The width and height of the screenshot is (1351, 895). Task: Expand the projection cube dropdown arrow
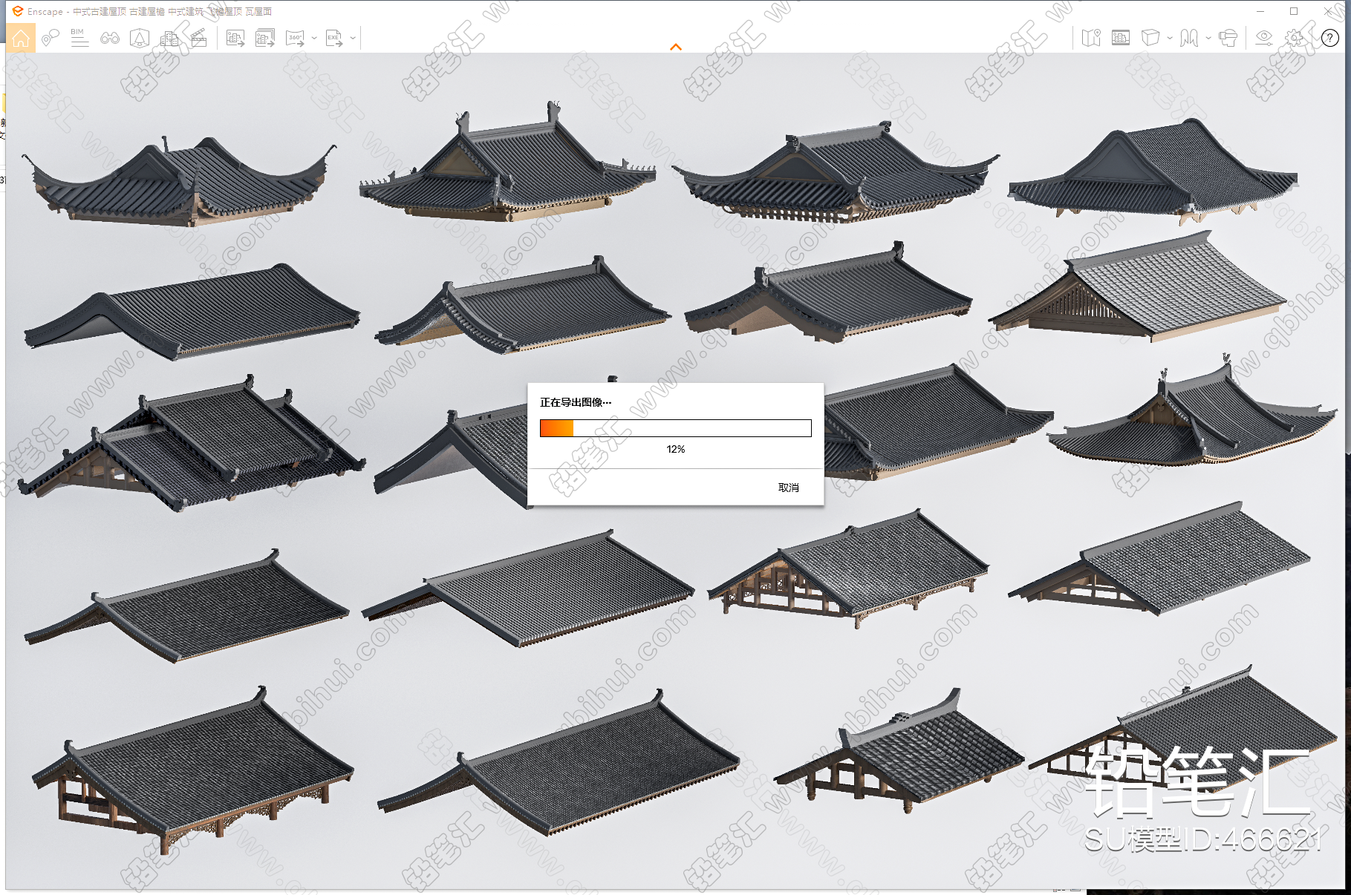tap(1170, 38)
